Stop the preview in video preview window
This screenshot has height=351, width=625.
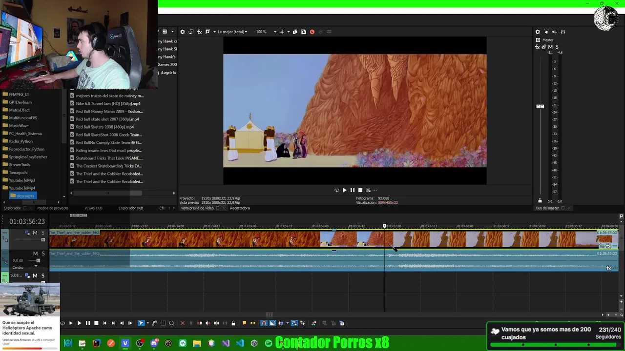[x=360, y=190]
